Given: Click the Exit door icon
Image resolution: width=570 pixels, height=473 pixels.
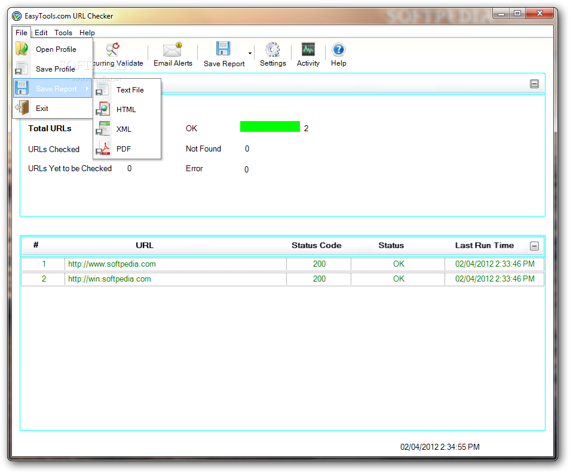Looking at the screenshot, I should [22, 108].
